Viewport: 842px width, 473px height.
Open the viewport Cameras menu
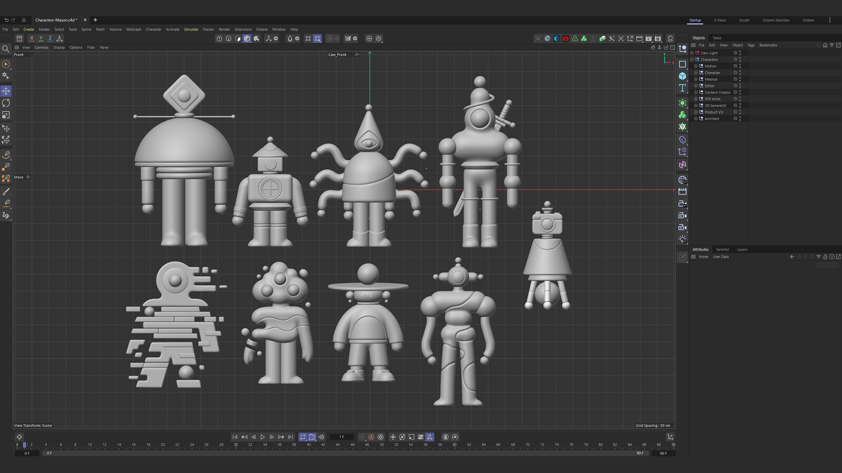pyautogui.click(x=41, y=47)
